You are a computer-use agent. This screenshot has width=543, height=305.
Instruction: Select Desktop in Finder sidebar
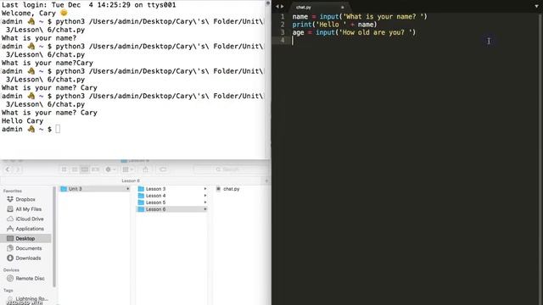[x=26, y=239]
